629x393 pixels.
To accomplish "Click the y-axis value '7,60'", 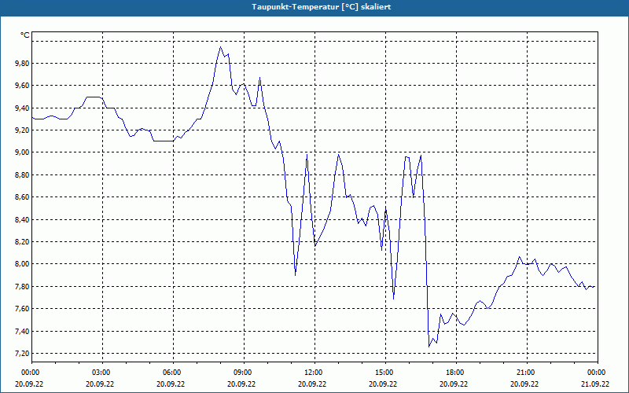I will 22,308.
